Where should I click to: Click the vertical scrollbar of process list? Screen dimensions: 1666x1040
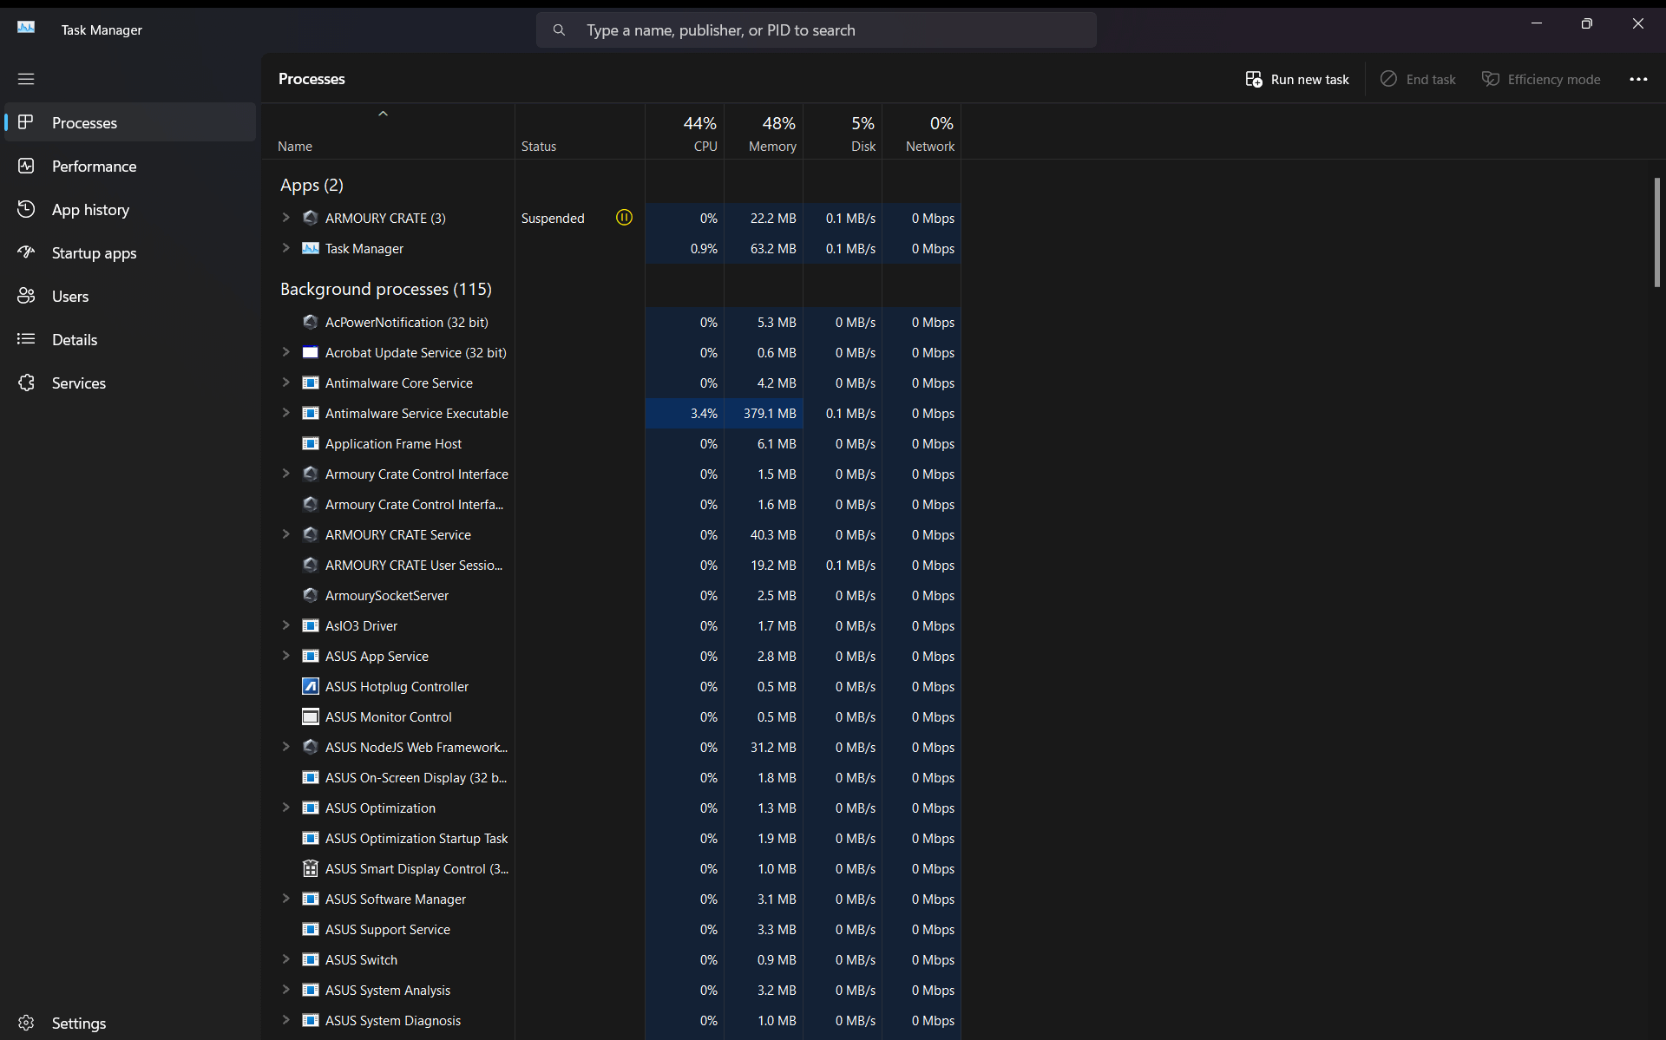tap(1656, 232)
